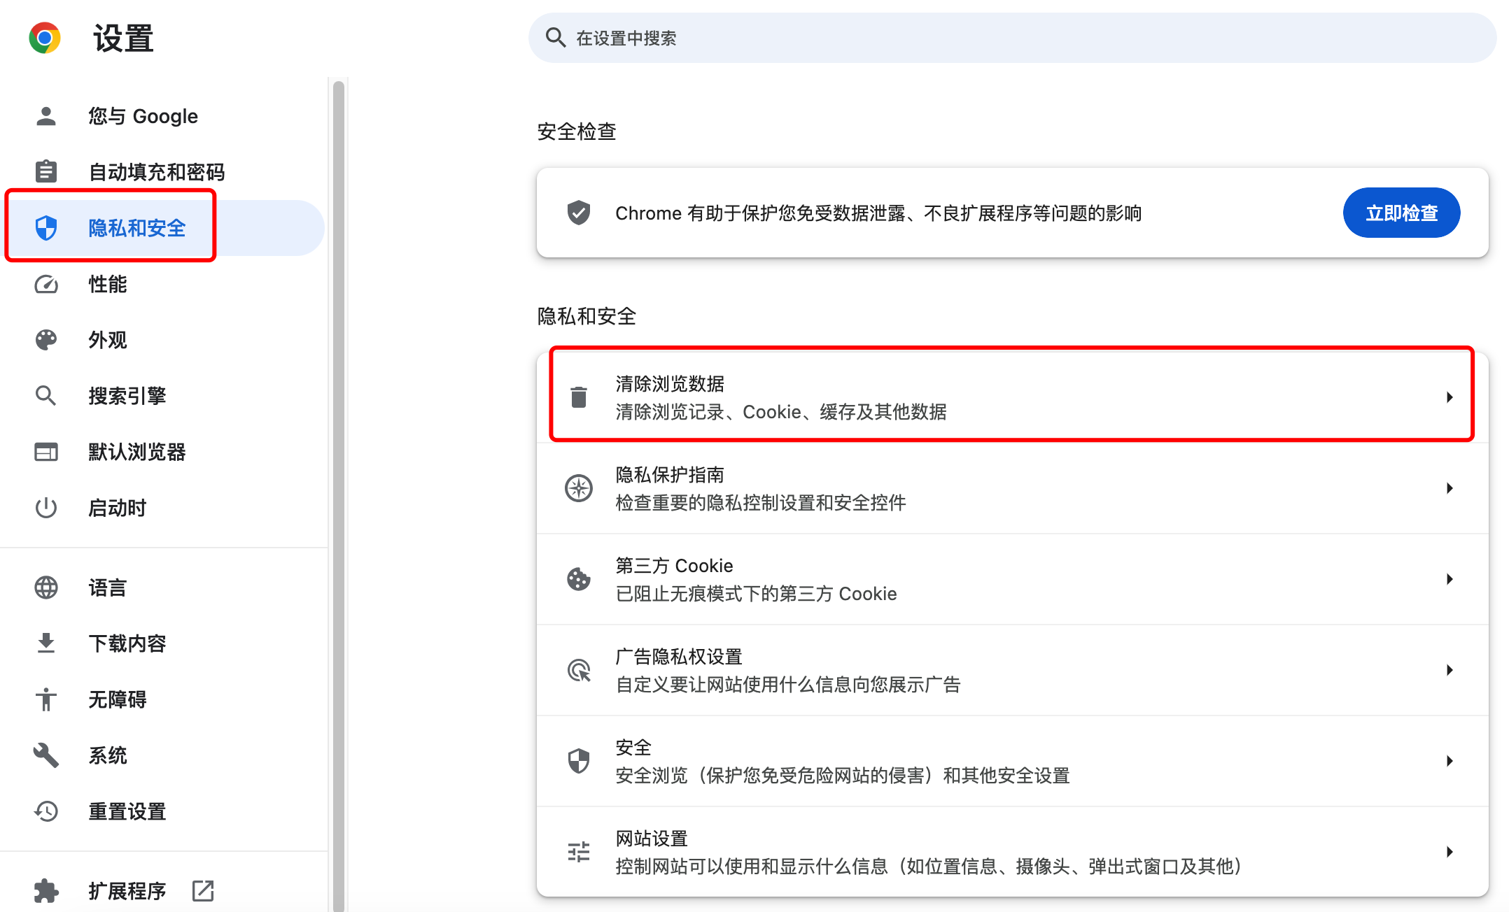
Task: Click the Chrome 有助于保护您 safety message
Action: coord(878,213)
